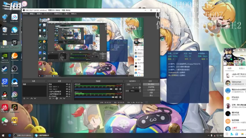Open the 小葫芦弹幕助手 taskbar button
Viewport: 246px width, 138px height.
pos(43,136)
